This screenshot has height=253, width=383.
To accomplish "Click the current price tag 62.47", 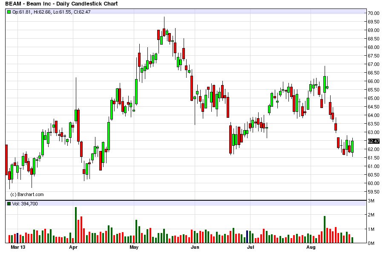I will 374,141.
